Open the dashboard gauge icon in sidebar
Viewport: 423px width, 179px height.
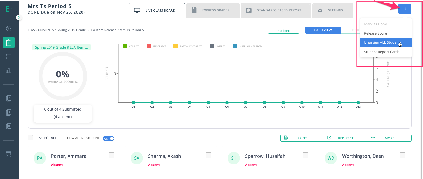(x=9, y=28)
